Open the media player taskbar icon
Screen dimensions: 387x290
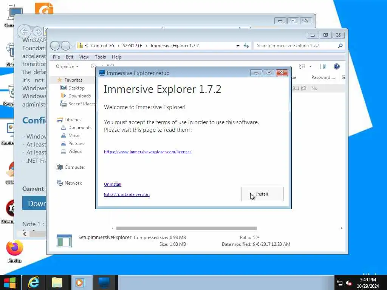point(80,282)
